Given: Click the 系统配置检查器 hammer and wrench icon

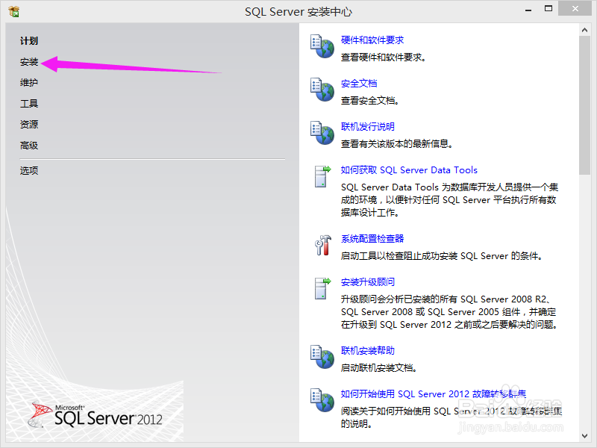Looking at the screenshot, I should 323,245.
